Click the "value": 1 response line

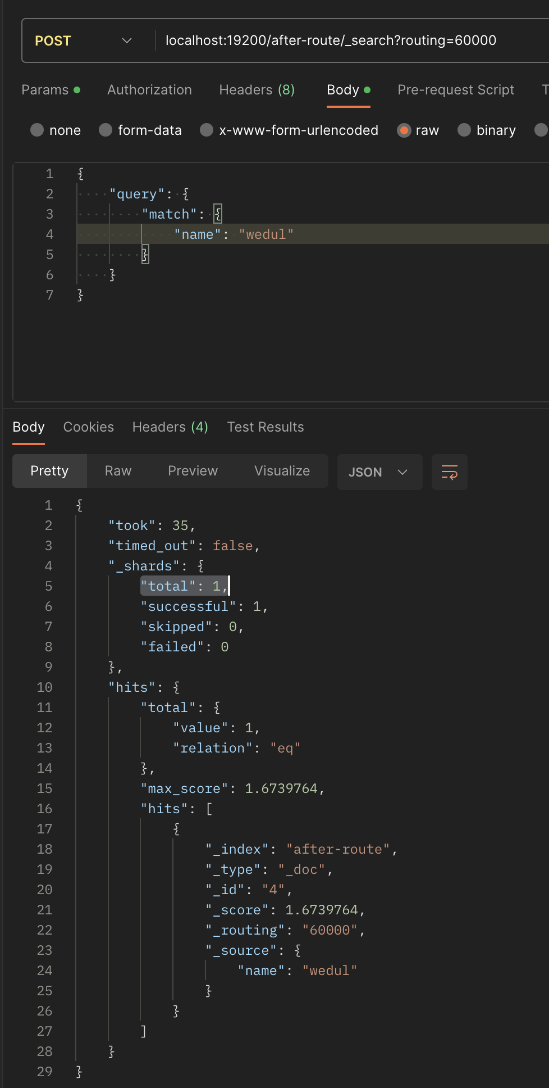pos(216,728)
